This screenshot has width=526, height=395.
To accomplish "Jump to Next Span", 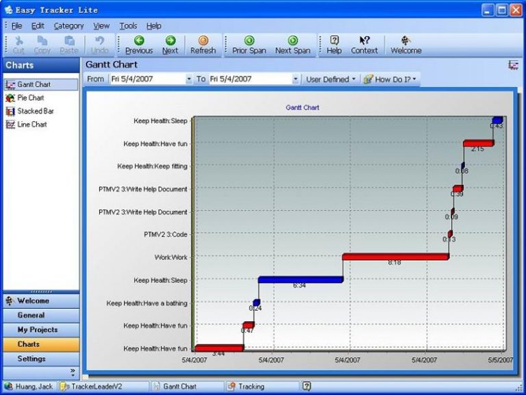I will click(292, 45).
